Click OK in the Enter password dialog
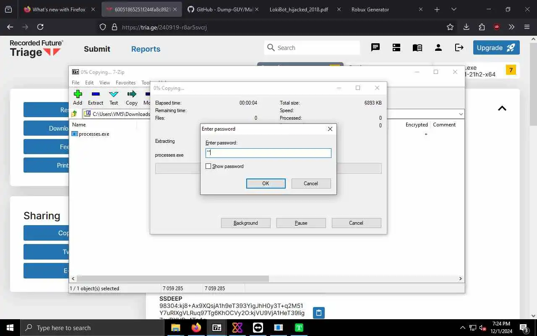Image resolution: width=537 pixels, height=336 pixels. [x=266, y=184]
